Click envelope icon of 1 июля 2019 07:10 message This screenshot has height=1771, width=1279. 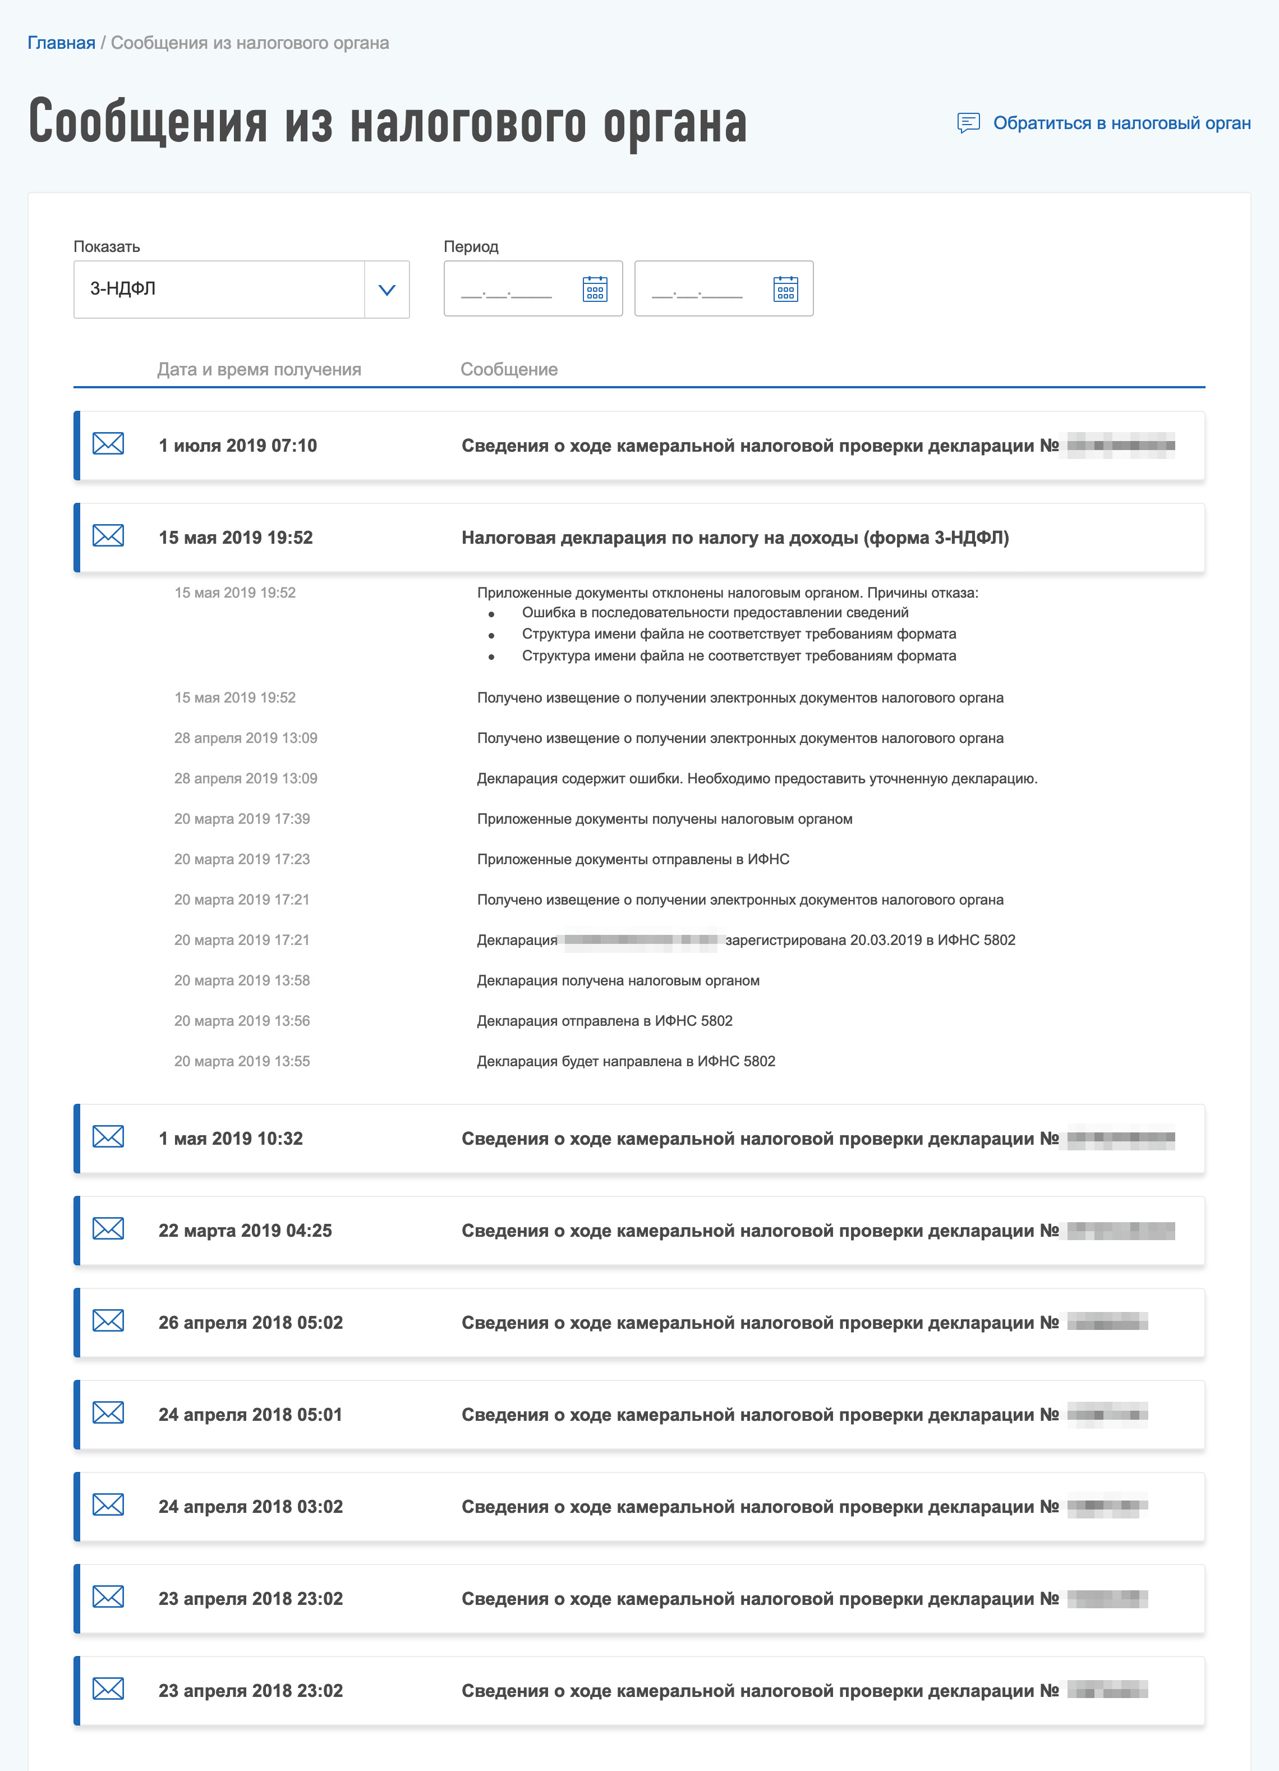pyautogui.click(x=108, y=444)
